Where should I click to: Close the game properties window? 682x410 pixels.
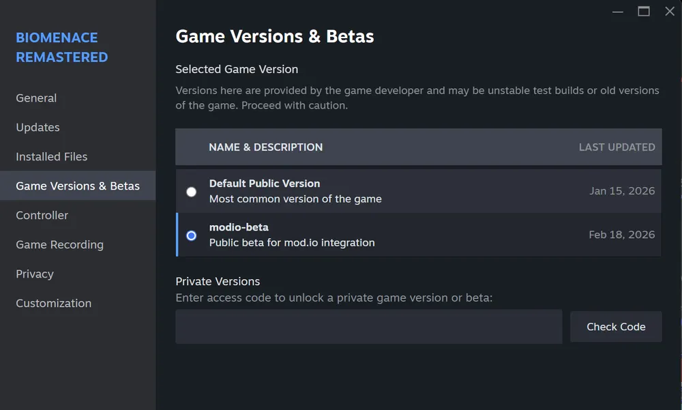[x=669, y=12]
